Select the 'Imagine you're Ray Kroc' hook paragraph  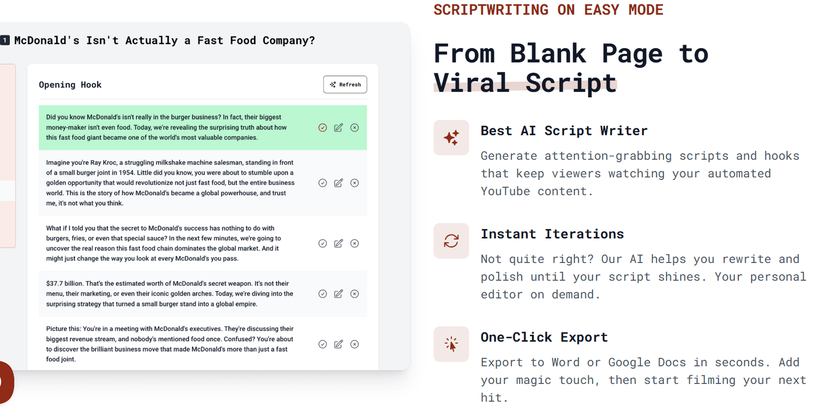point(170,183)
